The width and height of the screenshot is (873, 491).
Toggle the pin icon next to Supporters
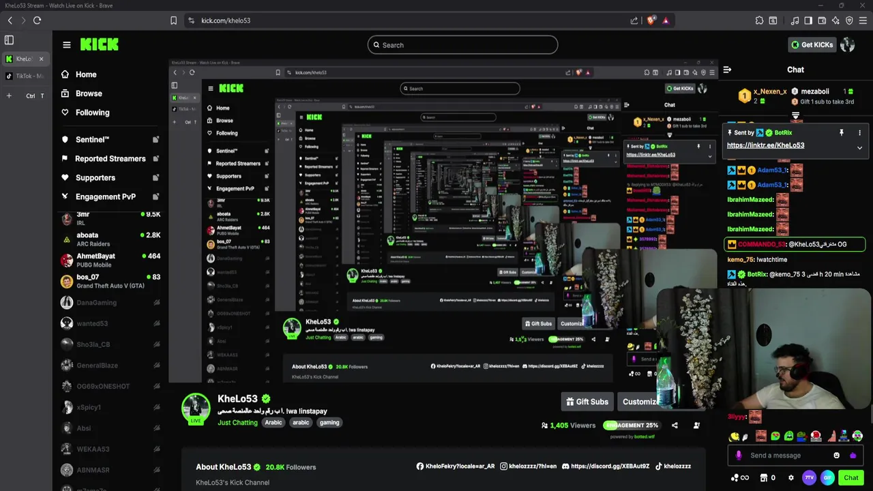point(156,178)
